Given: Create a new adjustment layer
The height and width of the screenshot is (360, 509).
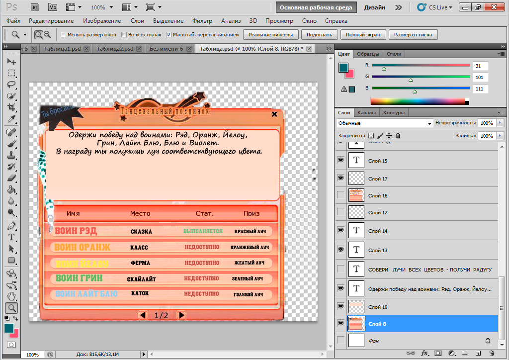Looking at the screenshot, I should click(451, 353).
